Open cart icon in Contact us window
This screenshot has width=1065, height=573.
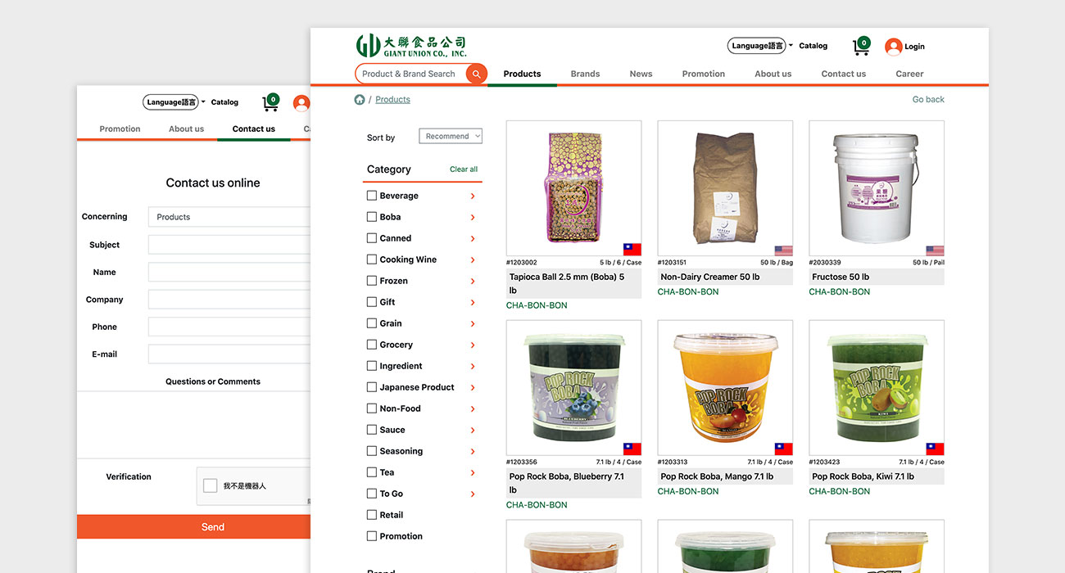coord(270,103)
